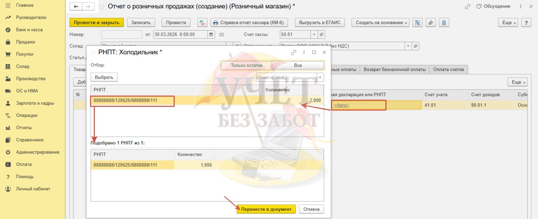This screenshot has width=538, height=219.
Task: Open the Руководителю section icon
Action: pos(8,17)
